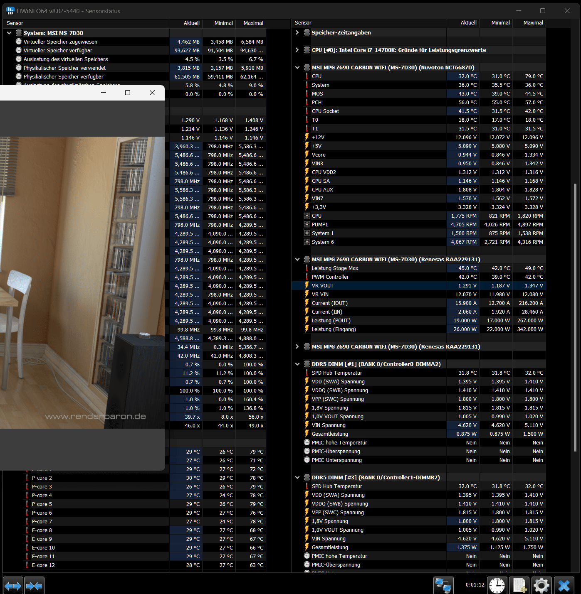
Task: Click the 0:01:12 elapsed time display
Action: 475,584
